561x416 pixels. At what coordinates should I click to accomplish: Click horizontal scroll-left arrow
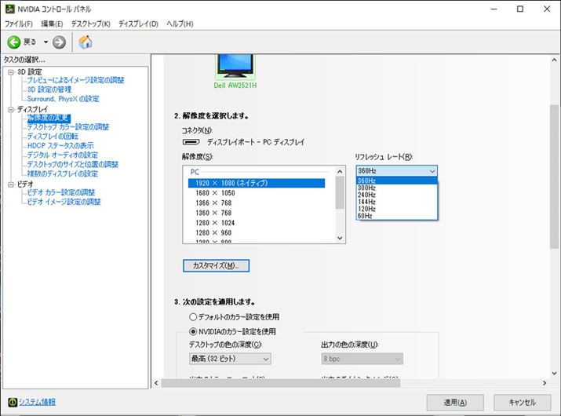(x=156, y=383)
